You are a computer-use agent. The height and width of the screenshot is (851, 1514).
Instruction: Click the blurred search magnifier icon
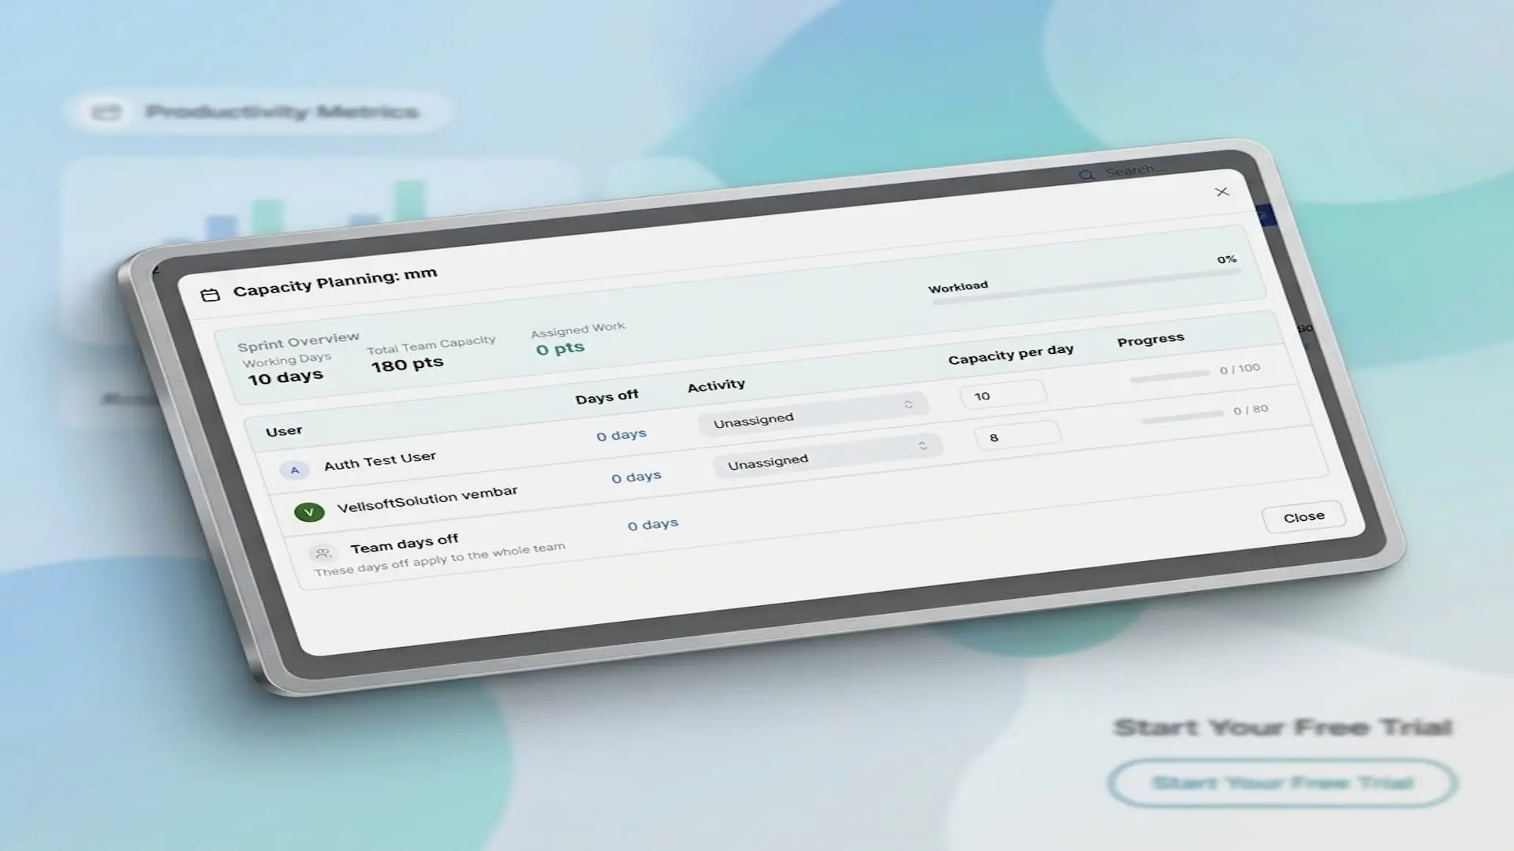click(1087, 174)
